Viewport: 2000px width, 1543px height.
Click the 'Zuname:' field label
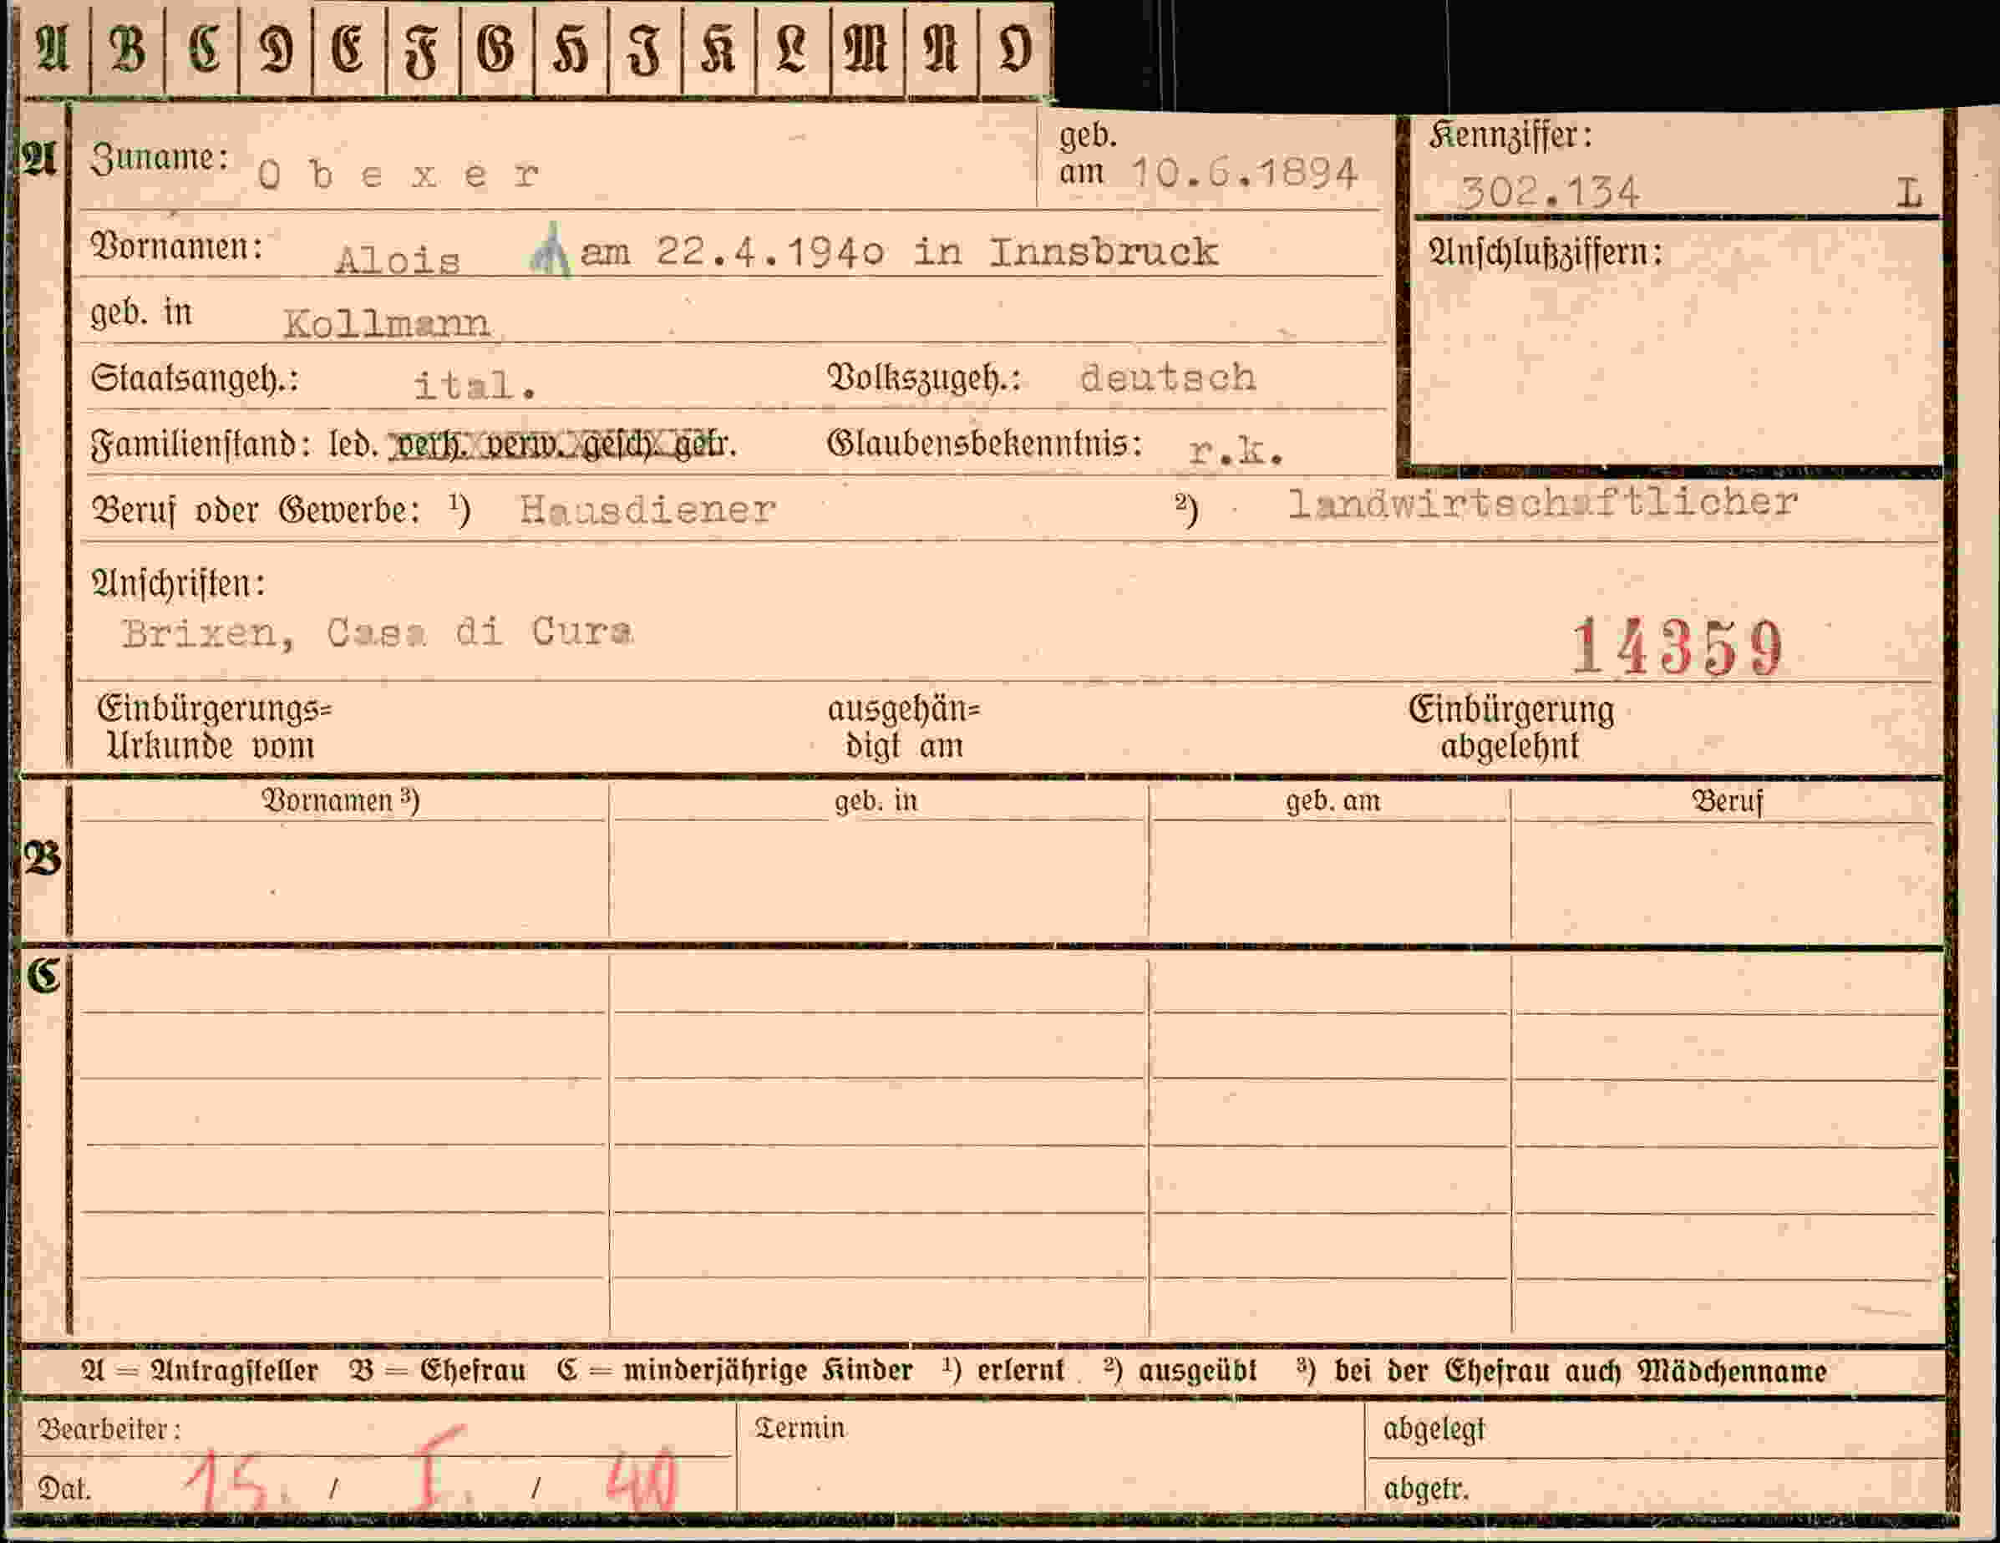[160, 159]
